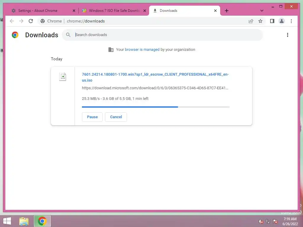Screen dimensions: 303x227
Task: View site info Chrome icon in address bar
Action: [43, 21]
